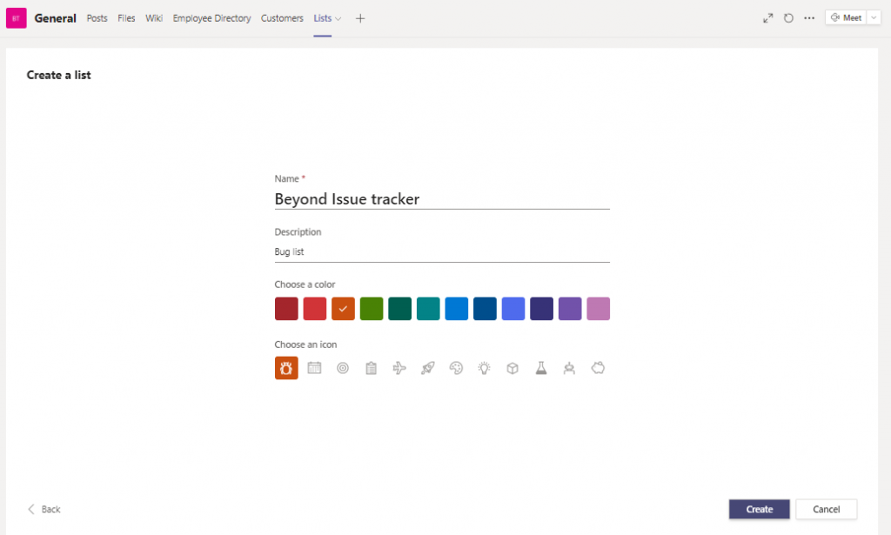Select the bug icon for the list
This screenshot has height=535, width=891.
286,368
